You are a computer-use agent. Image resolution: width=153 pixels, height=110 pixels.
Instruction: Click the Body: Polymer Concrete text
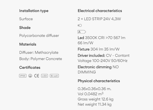[x=41, y=59]
